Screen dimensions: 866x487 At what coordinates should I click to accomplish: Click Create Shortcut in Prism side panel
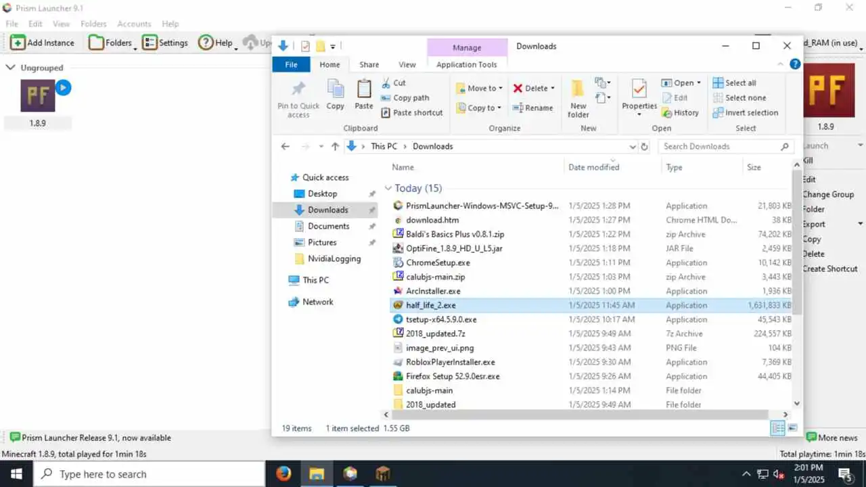(830, 269)
